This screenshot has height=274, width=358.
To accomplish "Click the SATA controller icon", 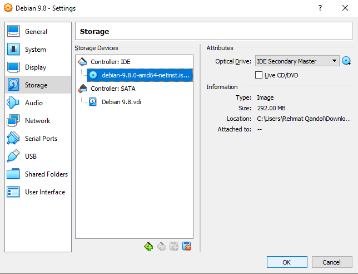I will (x=82, y=89).
